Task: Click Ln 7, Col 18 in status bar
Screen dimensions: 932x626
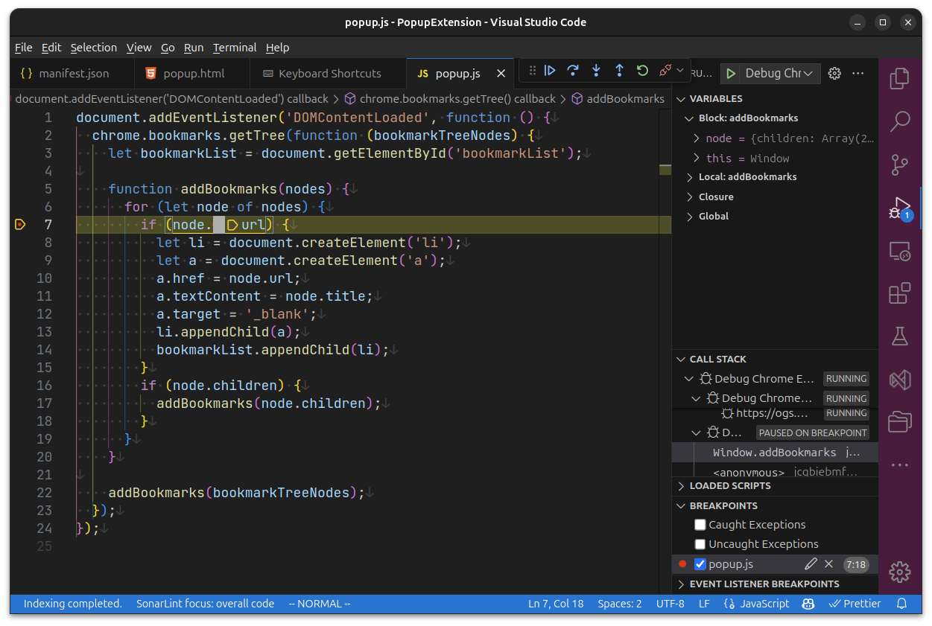Action: point(556,604)
